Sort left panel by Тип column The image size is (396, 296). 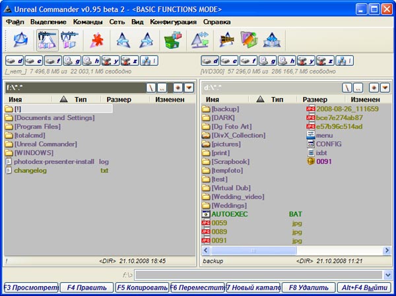(x=81, y=100)
